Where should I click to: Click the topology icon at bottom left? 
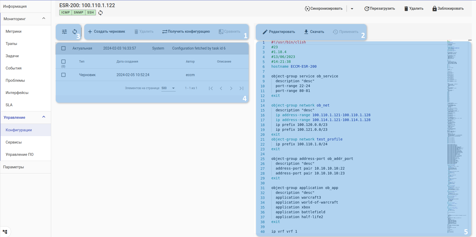[x=5, y=232]
